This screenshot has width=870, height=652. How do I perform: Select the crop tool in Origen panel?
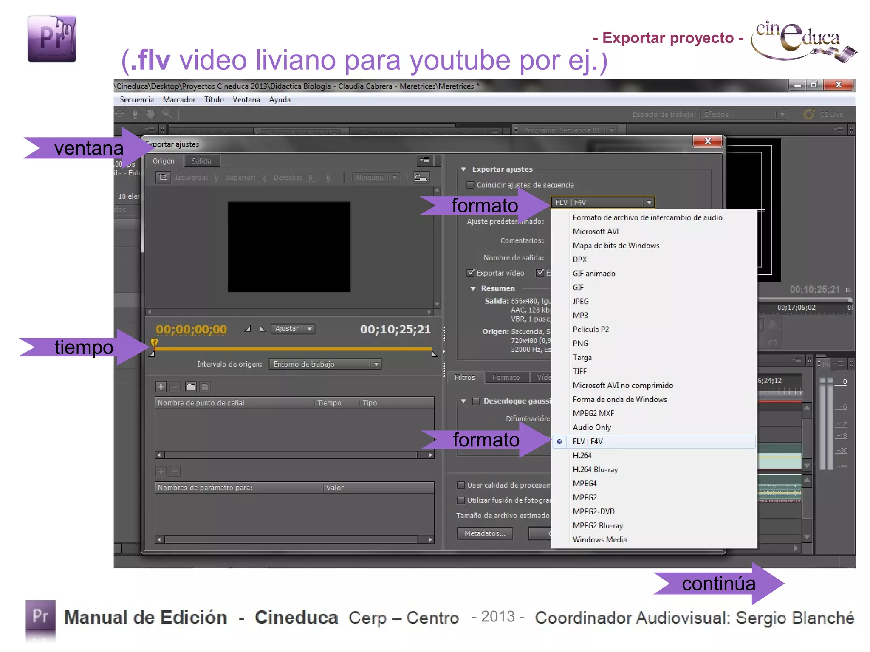coord(163,177)
